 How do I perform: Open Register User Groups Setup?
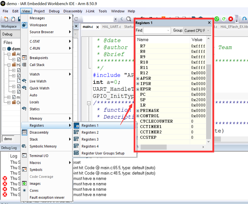coord(103,153)
